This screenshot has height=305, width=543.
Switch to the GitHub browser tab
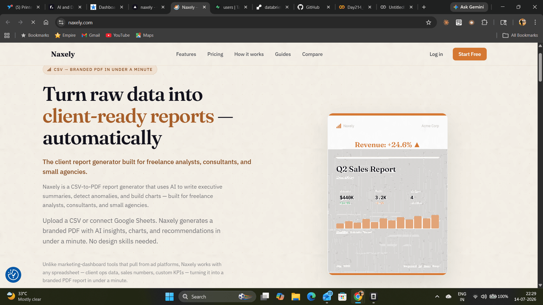tap(313, 7)
